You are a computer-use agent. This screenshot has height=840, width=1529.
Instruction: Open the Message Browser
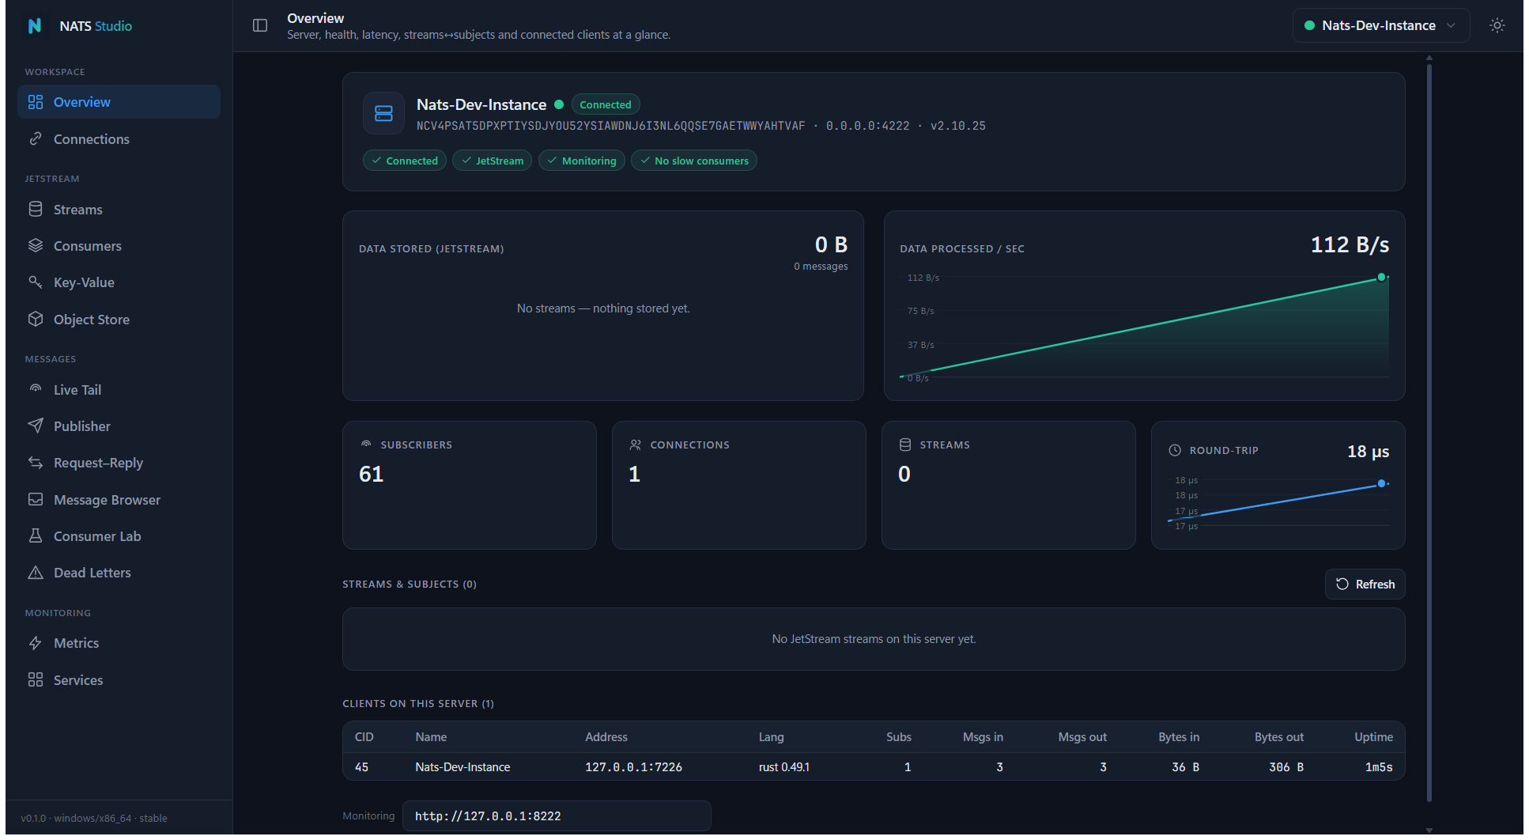click(119, 500)
